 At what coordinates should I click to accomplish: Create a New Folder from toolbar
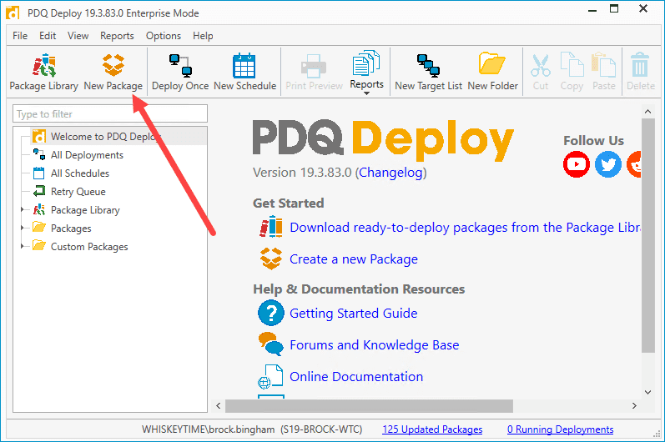pos(493,72)
